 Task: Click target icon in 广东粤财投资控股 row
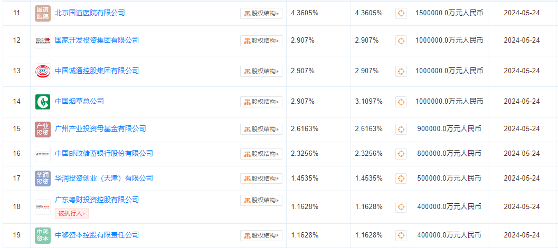(x=401, y=207)
